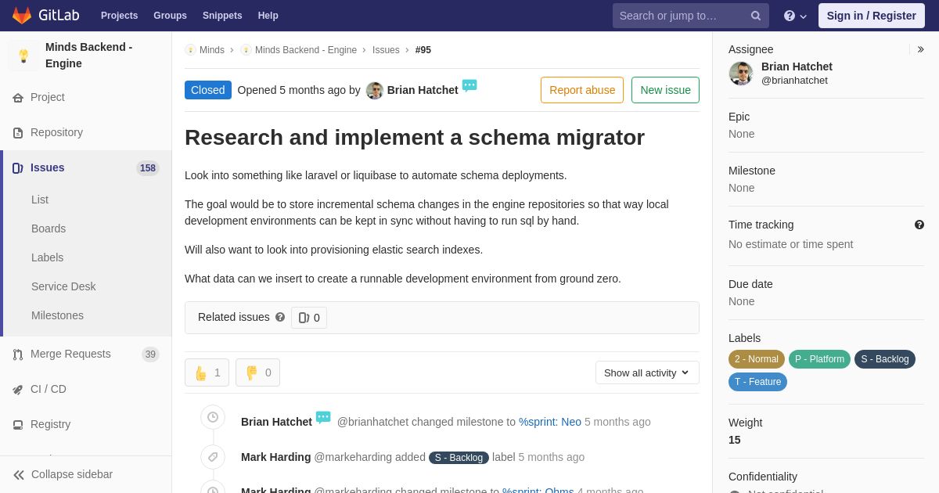Click the Minds Backend - Engine project title
Viewport: 939px width, 493px height.
point(89,55)
